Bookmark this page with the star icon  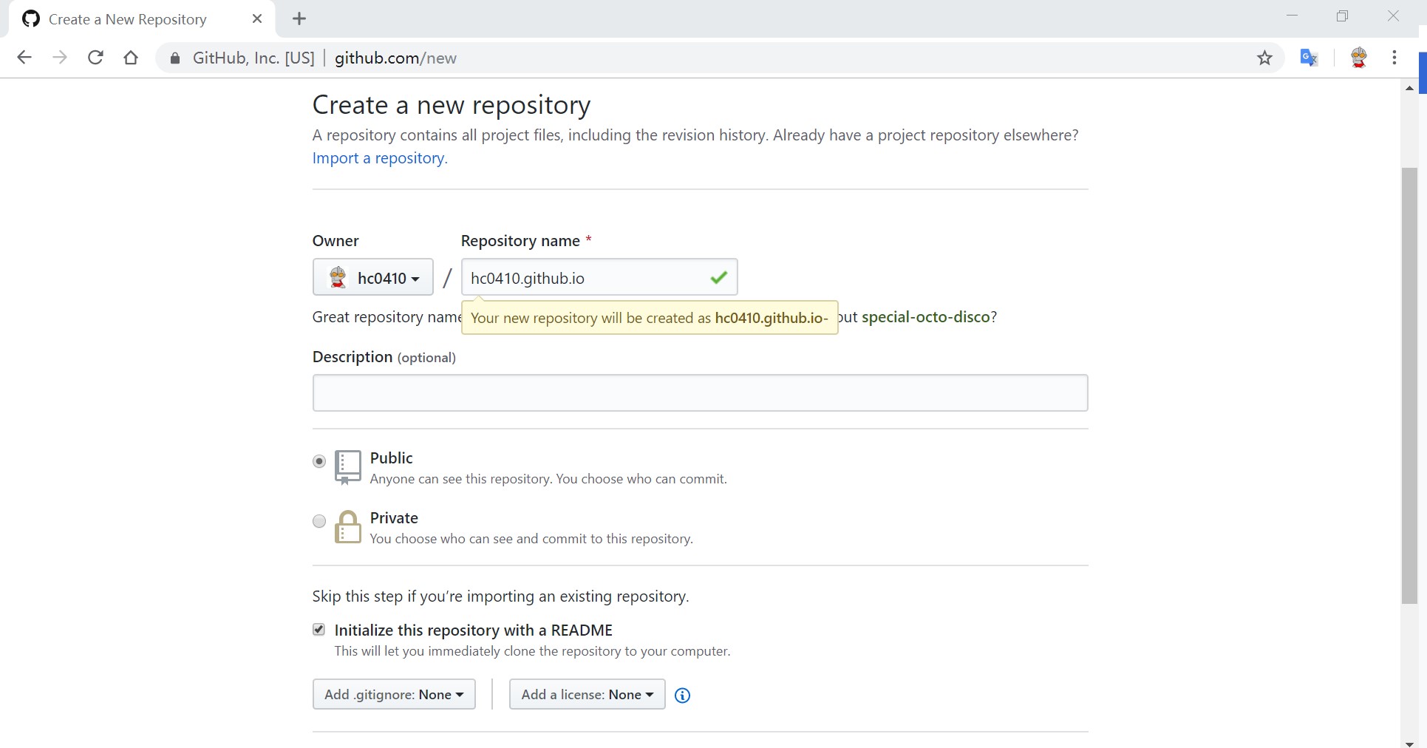point(1264,58)
